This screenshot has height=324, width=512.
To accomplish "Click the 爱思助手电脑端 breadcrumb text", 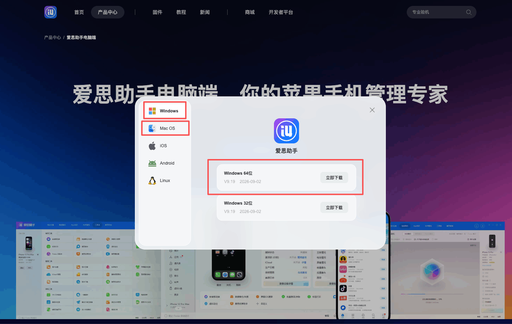I will (x=81, y=38).
